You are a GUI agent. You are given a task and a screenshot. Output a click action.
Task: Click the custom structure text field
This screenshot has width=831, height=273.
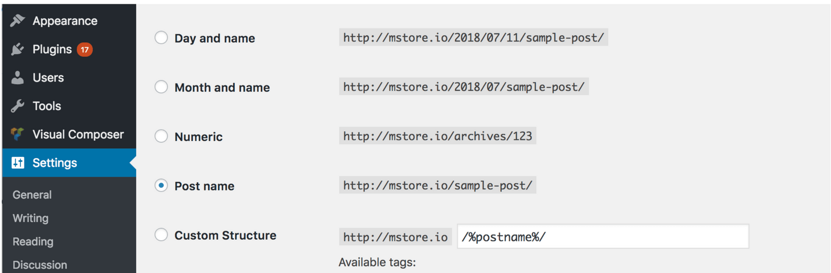[602, 237]
